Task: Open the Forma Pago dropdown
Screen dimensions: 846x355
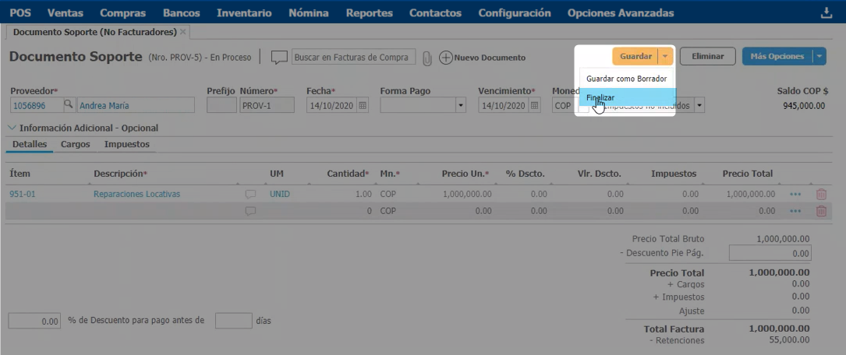Action: [460, 105]
